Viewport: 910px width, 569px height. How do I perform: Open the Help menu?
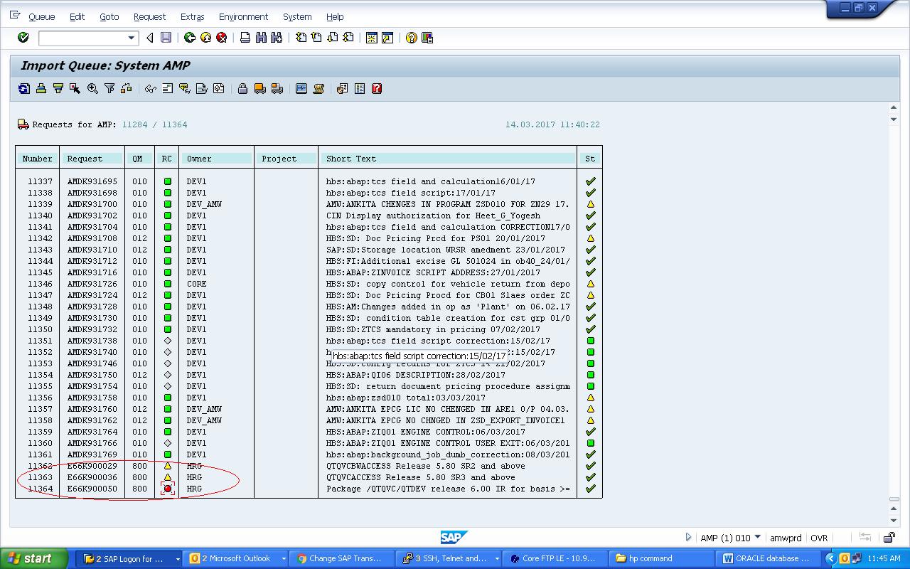(x=335, y=16)
